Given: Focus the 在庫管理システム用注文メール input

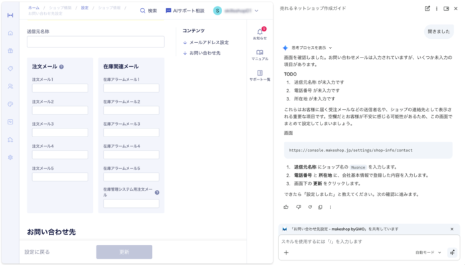Looking at the screenshot, I should tap(131, 203).
